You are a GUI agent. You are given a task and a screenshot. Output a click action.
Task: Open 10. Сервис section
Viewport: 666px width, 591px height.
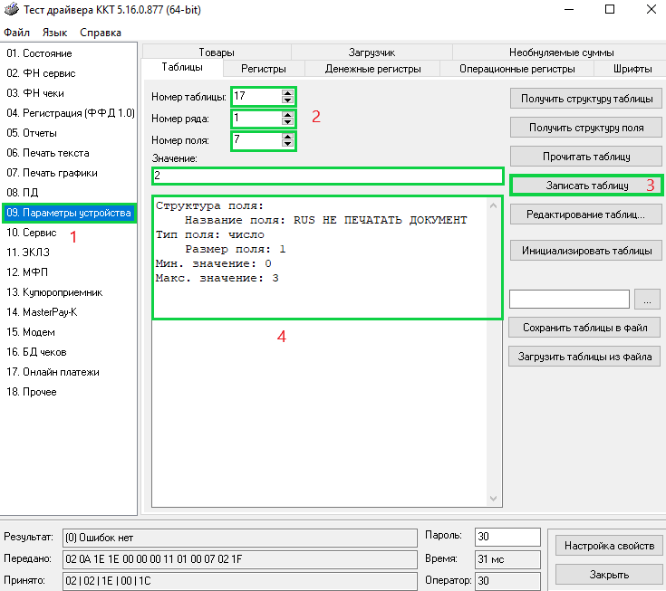31,233
